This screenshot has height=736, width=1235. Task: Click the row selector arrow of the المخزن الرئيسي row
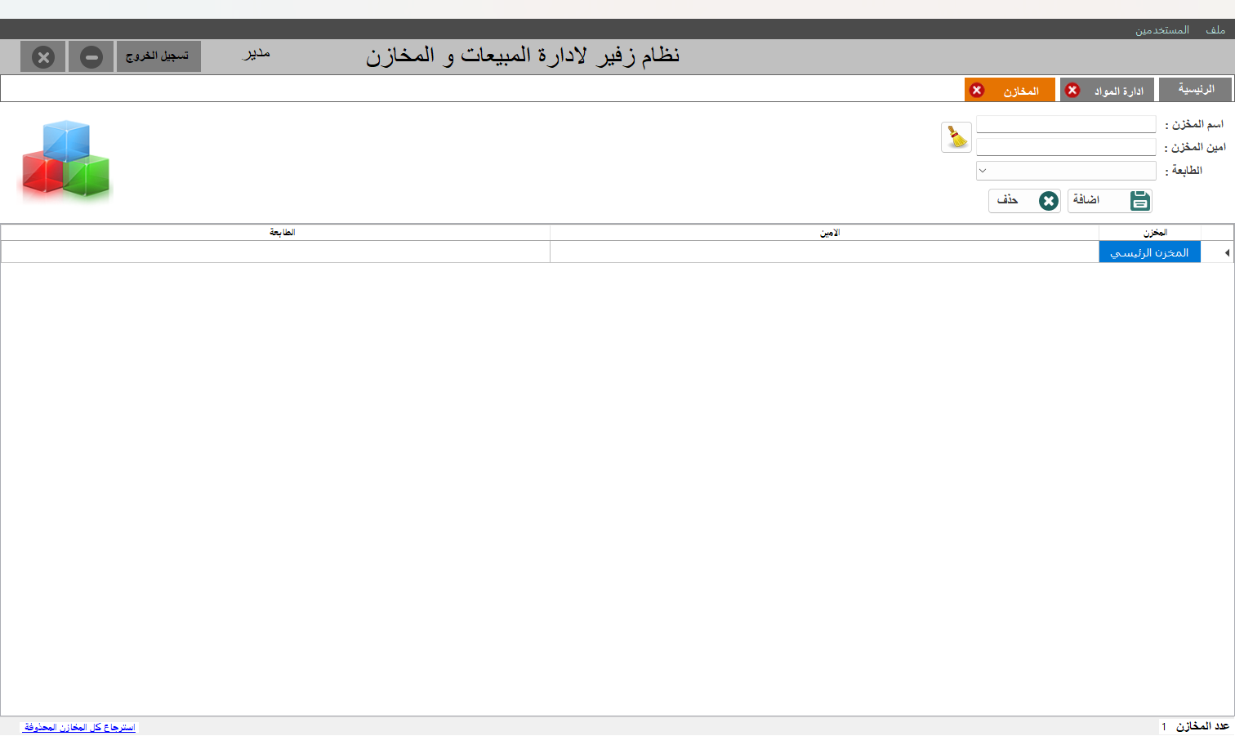1227,253
